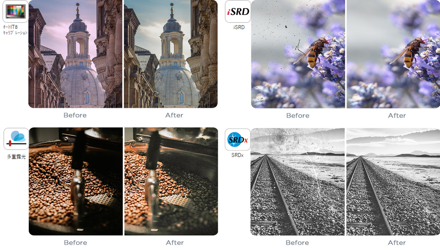Open the pink-tinted Before church dome image
440x250 pixels.
coord(75,54)
